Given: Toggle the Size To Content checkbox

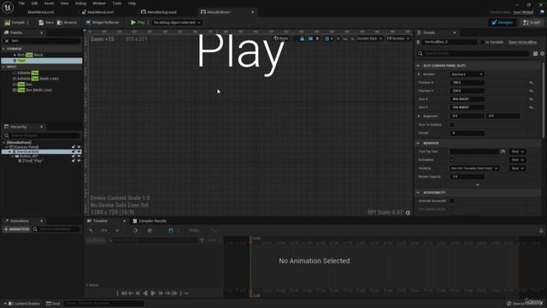Looking at the screenshot, I should tap(452, 125).
